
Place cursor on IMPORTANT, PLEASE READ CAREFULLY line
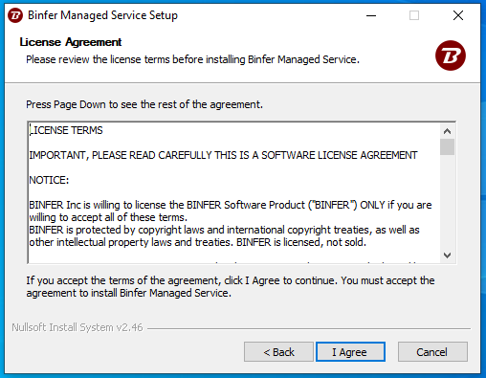pos(223,155)
